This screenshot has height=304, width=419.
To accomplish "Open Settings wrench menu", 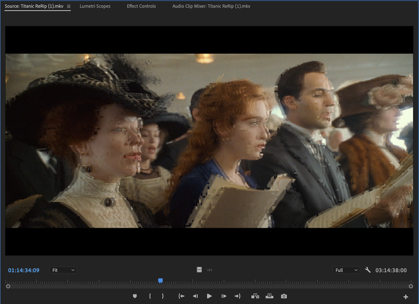I will pyautogui.click(x=368, y=270).
